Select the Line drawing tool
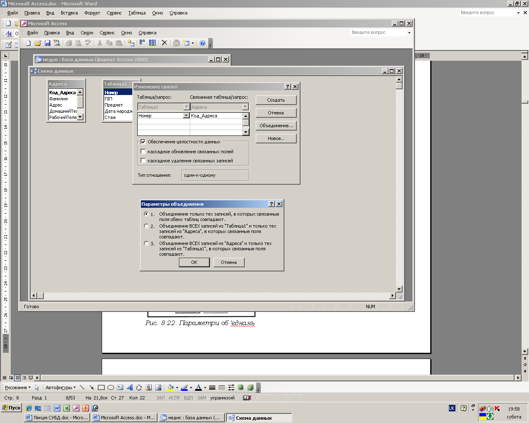Viewport: 529px width, 423px height. (x=82, y=387)
